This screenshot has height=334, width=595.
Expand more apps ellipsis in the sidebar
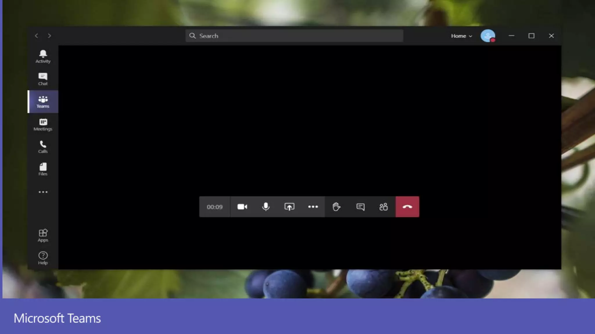43,192
